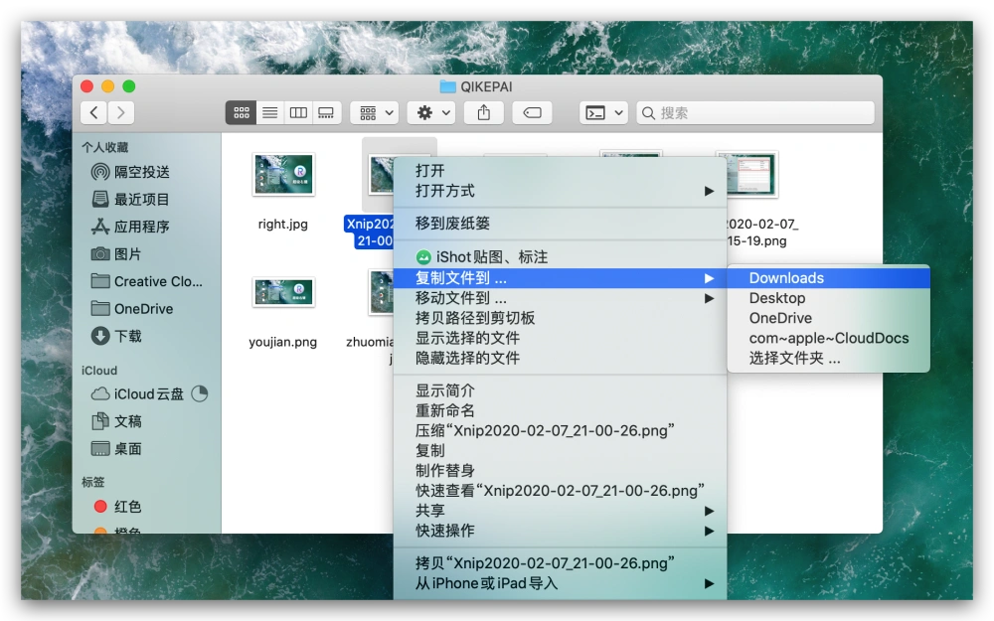Switch to gallery view in toolbar
The image size is (994, 621).
[326, 112]
